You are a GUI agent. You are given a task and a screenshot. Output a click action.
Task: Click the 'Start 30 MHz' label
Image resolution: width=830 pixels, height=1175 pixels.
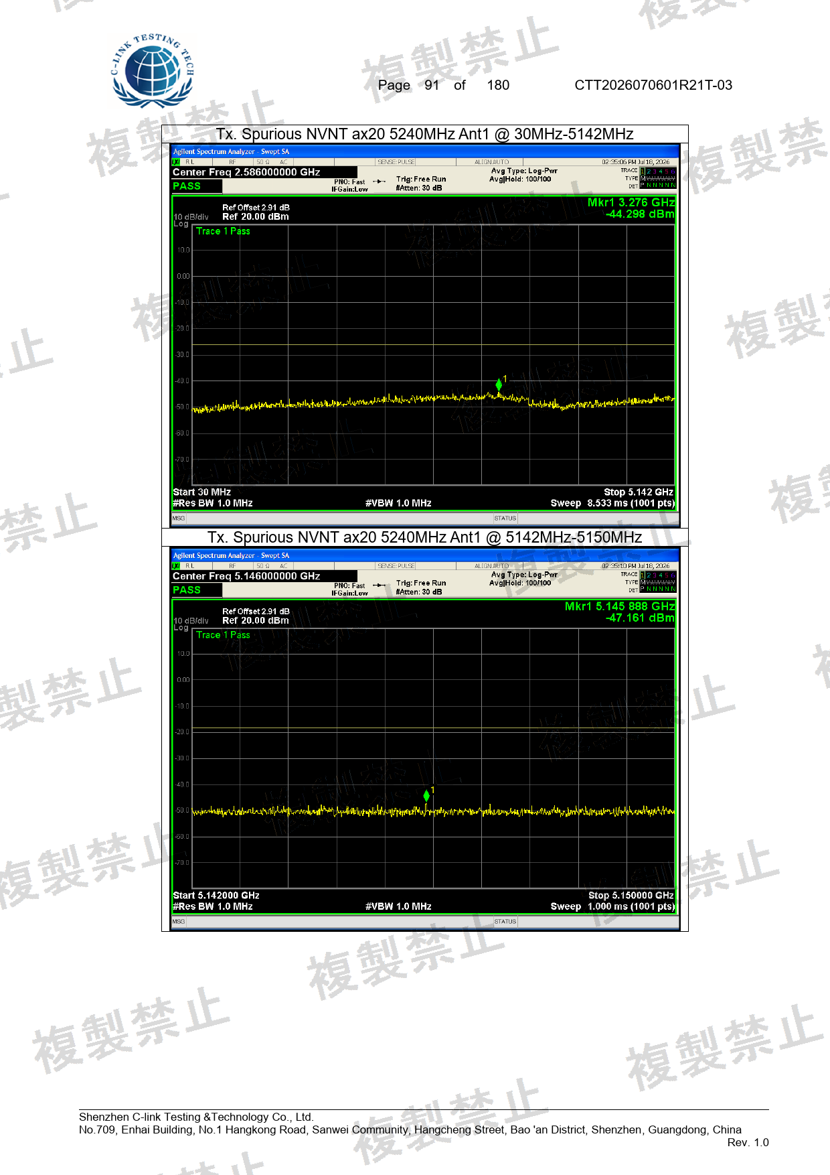[201, 492]
